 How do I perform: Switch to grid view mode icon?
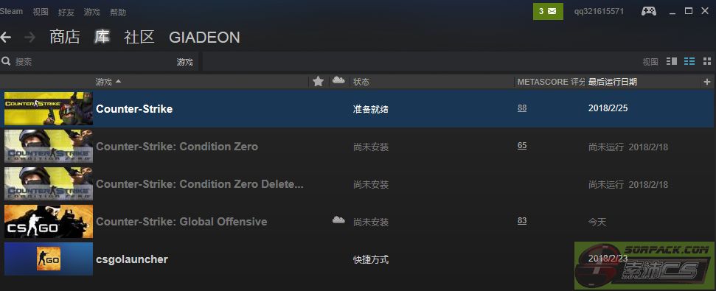tap(707, 62)
